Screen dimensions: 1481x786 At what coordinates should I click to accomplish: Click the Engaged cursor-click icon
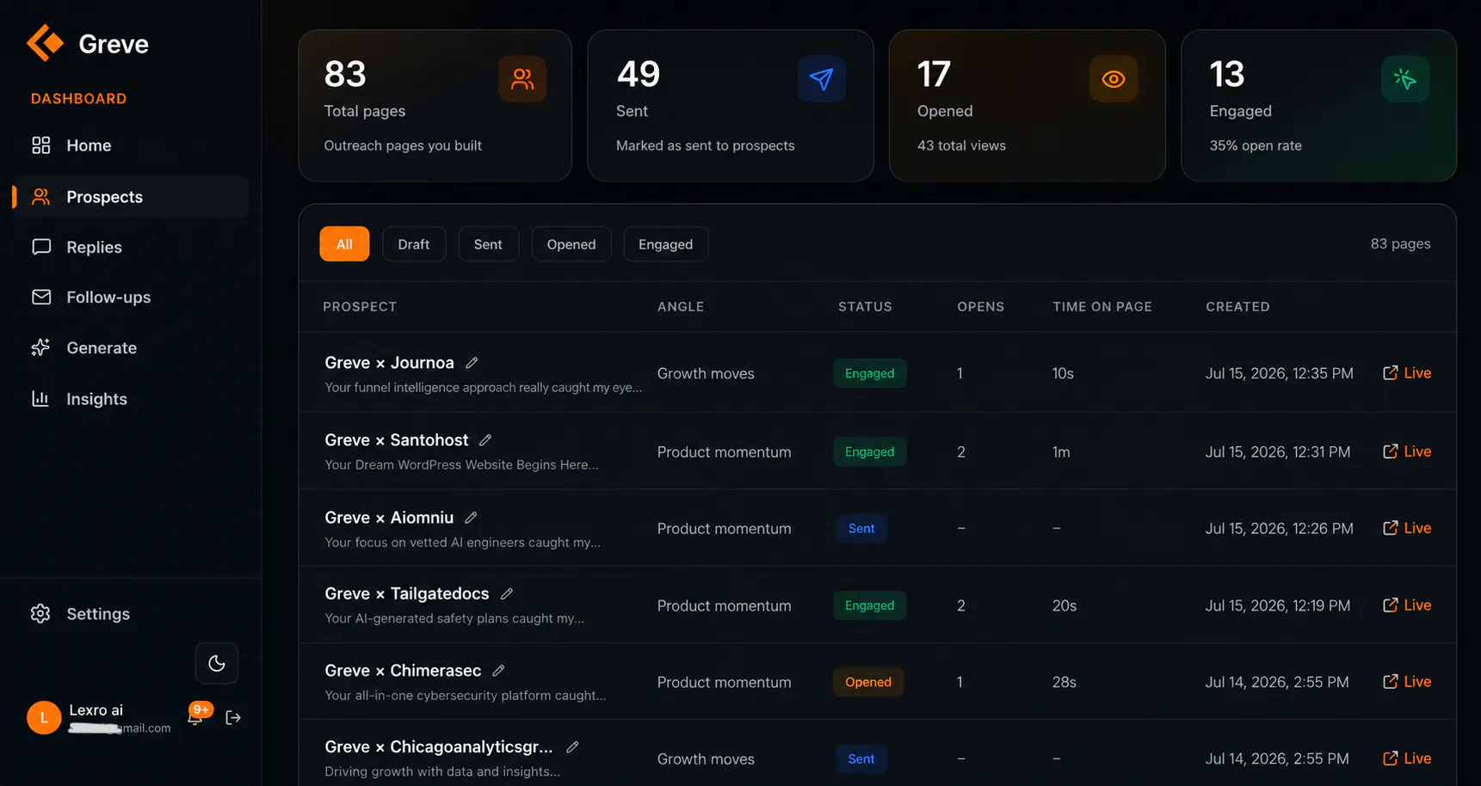tap(1405, 79)
